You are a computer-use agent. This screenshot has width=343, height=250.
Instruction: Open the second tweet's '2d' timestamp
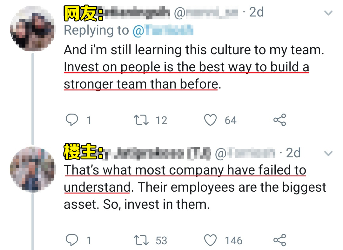click(293, 154)
